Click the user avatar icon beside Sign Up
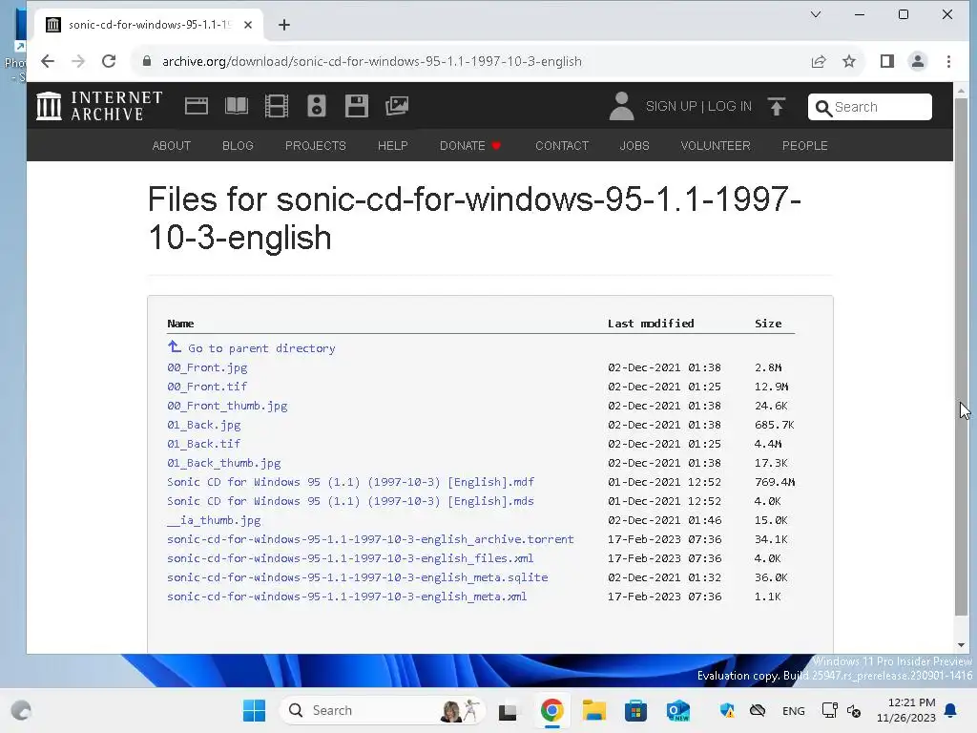Image resolution: width=977 pixels, height=733 pixels. 621,106
